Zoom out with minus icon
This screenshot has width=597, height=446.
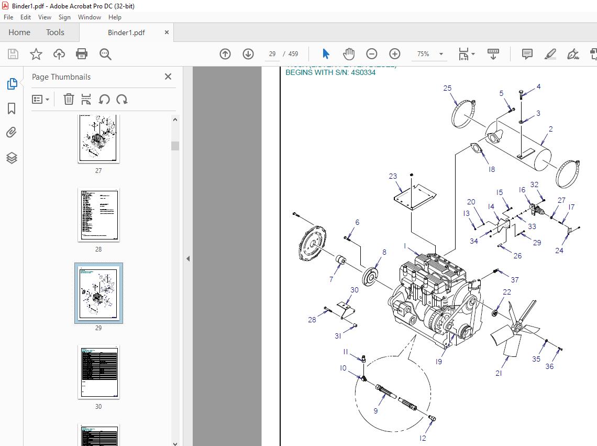372,54
